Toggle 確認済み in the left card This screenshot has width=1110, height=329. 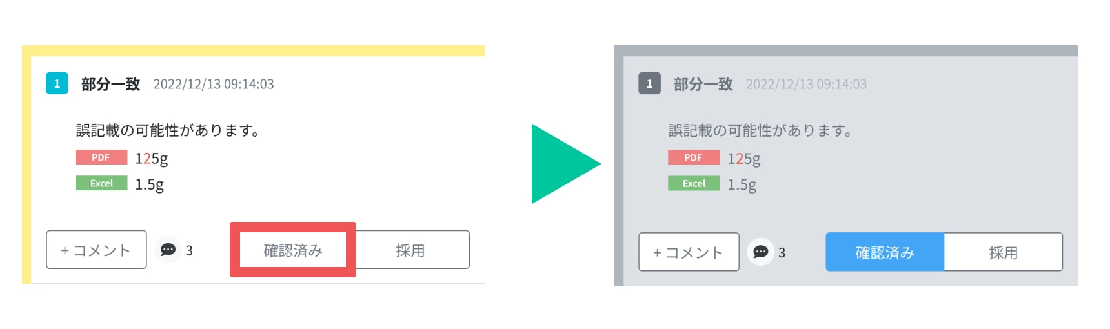293,250
